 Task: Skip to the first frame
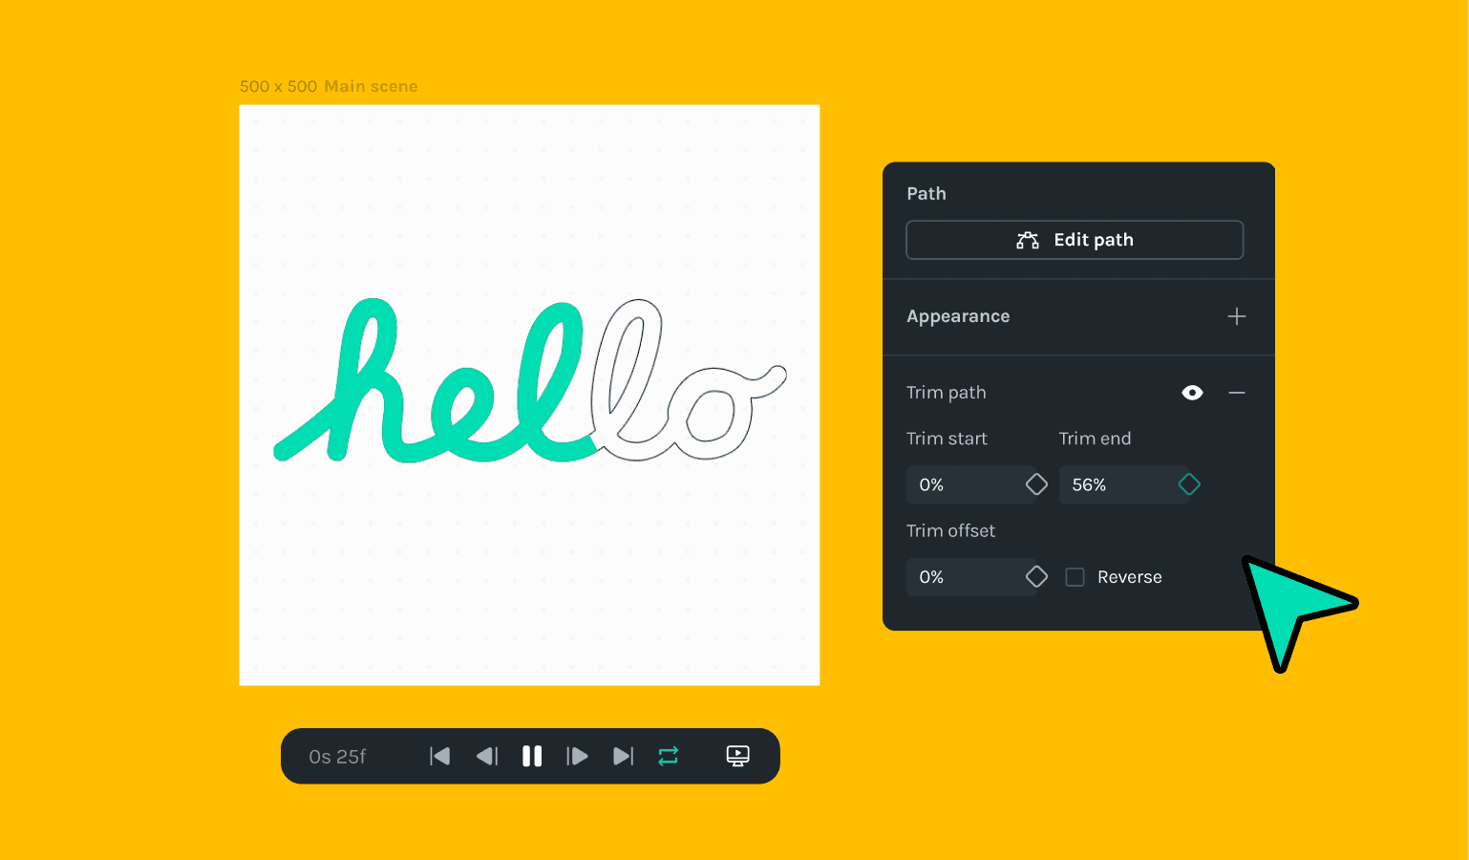pos(440,756)
